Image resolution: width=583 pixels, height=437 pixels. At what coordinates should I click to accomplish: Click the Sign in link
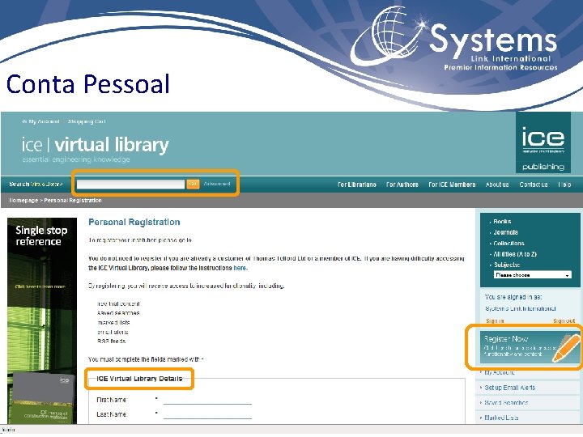point(495,320)
